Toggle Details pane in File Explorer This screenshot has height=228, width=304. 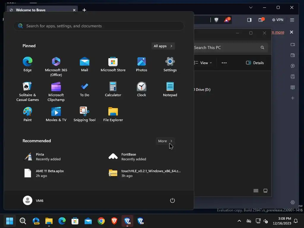[x=255, y=63]
